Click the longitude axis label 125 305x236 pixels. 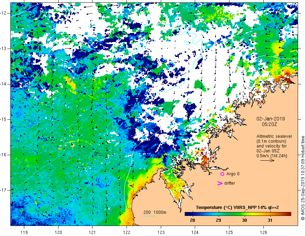[x=229, y=232]
